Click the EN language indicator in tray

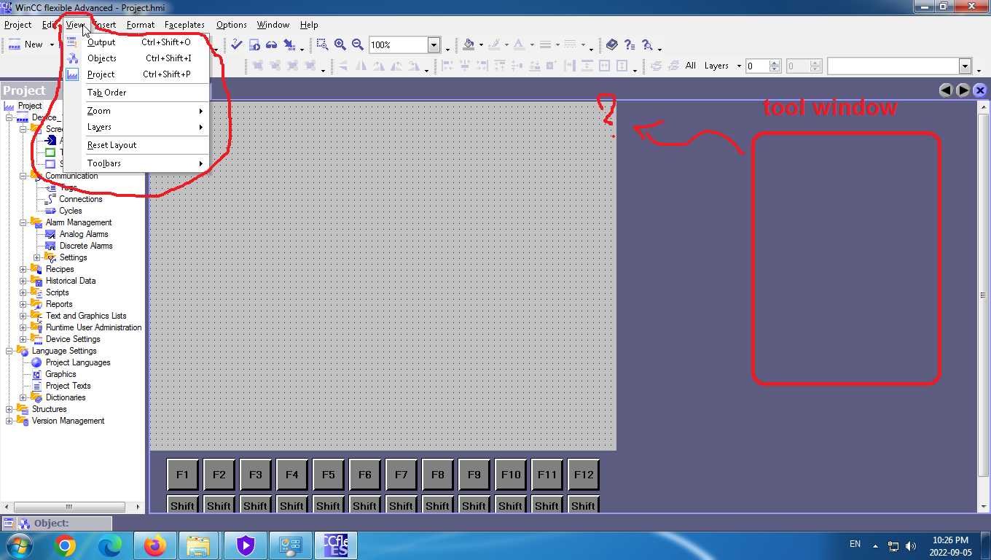(855, 545)
